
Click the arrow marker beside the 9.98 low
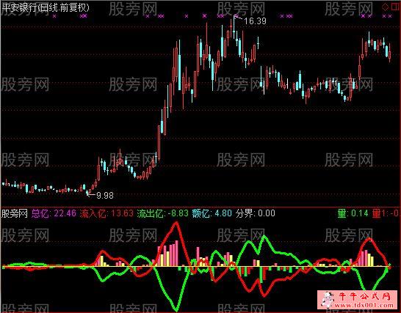91,195
